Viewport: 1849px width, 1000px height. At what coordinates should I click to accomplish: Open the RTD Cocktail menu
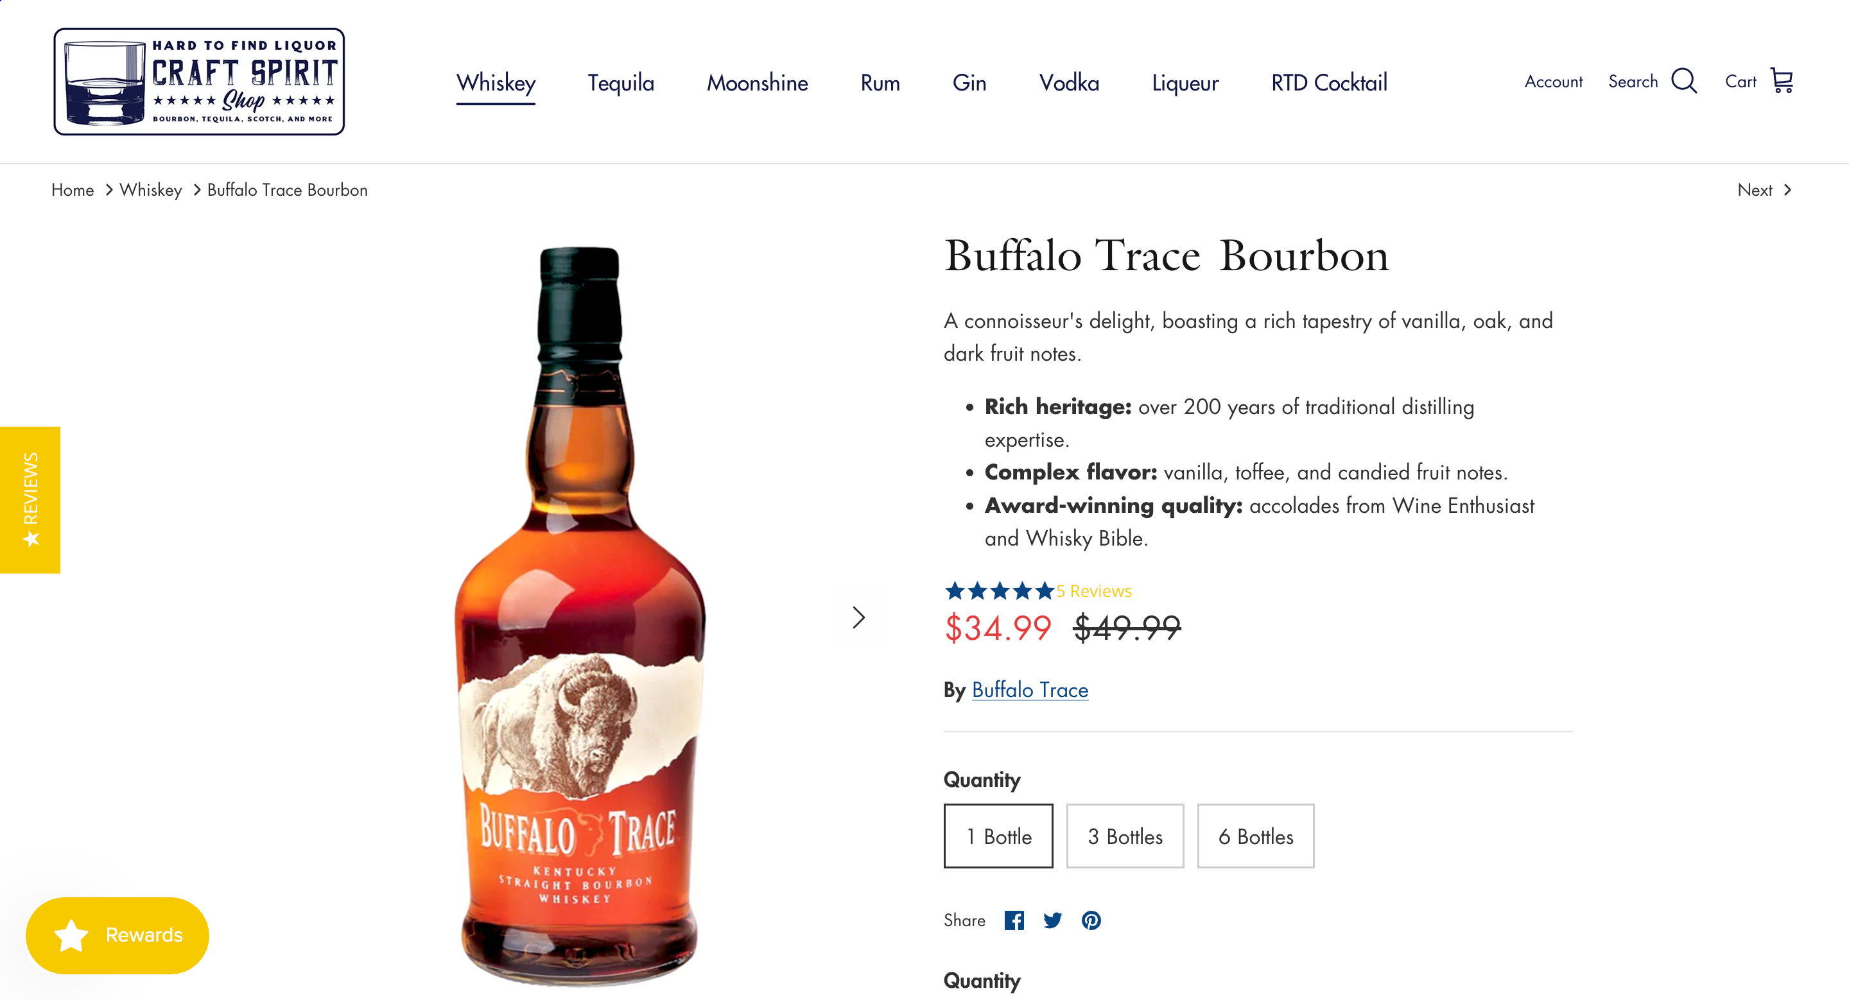pos(1328,83)
